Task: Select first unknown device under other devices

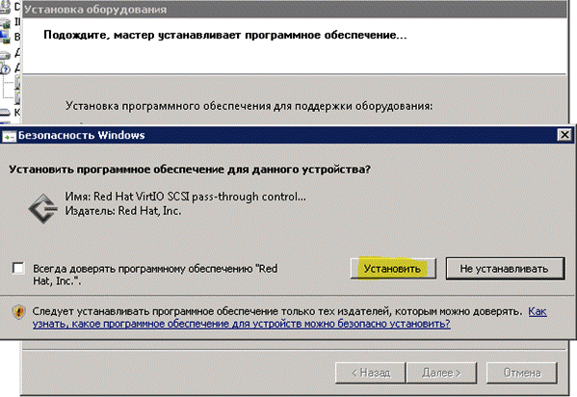Action: click(x=17, y=83)
